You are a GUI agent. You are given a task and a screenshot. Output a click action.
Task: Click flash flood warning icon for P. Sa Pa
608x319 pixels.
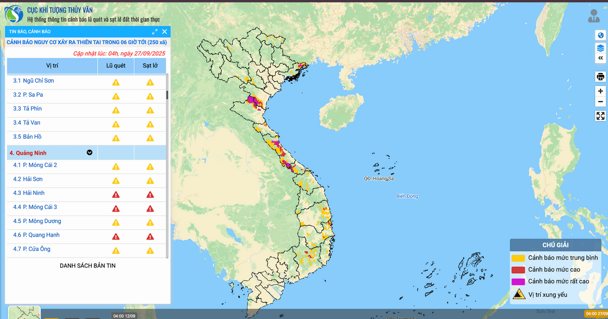pyautogui.click(x=116, y=96)
